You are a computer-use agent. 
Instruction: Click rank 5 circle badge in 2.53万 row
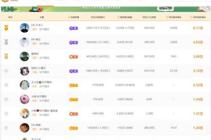click(x=6, y=85)
